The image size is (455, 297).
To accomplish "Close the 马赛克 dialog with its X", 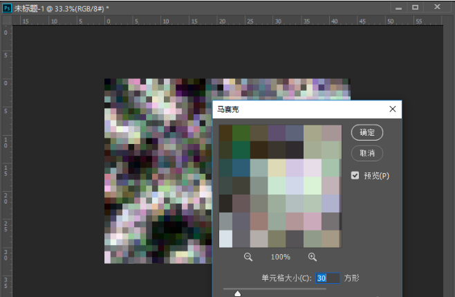I will click(393, 109).
